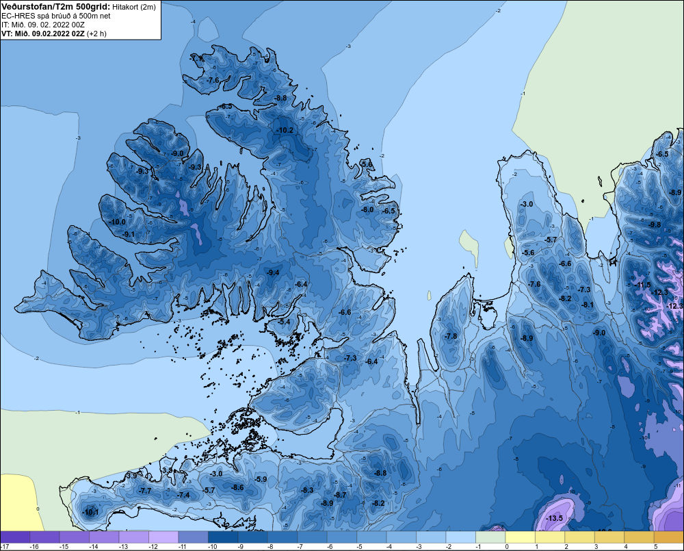Click the legend swatch between -13 and -12

point(134,537)
